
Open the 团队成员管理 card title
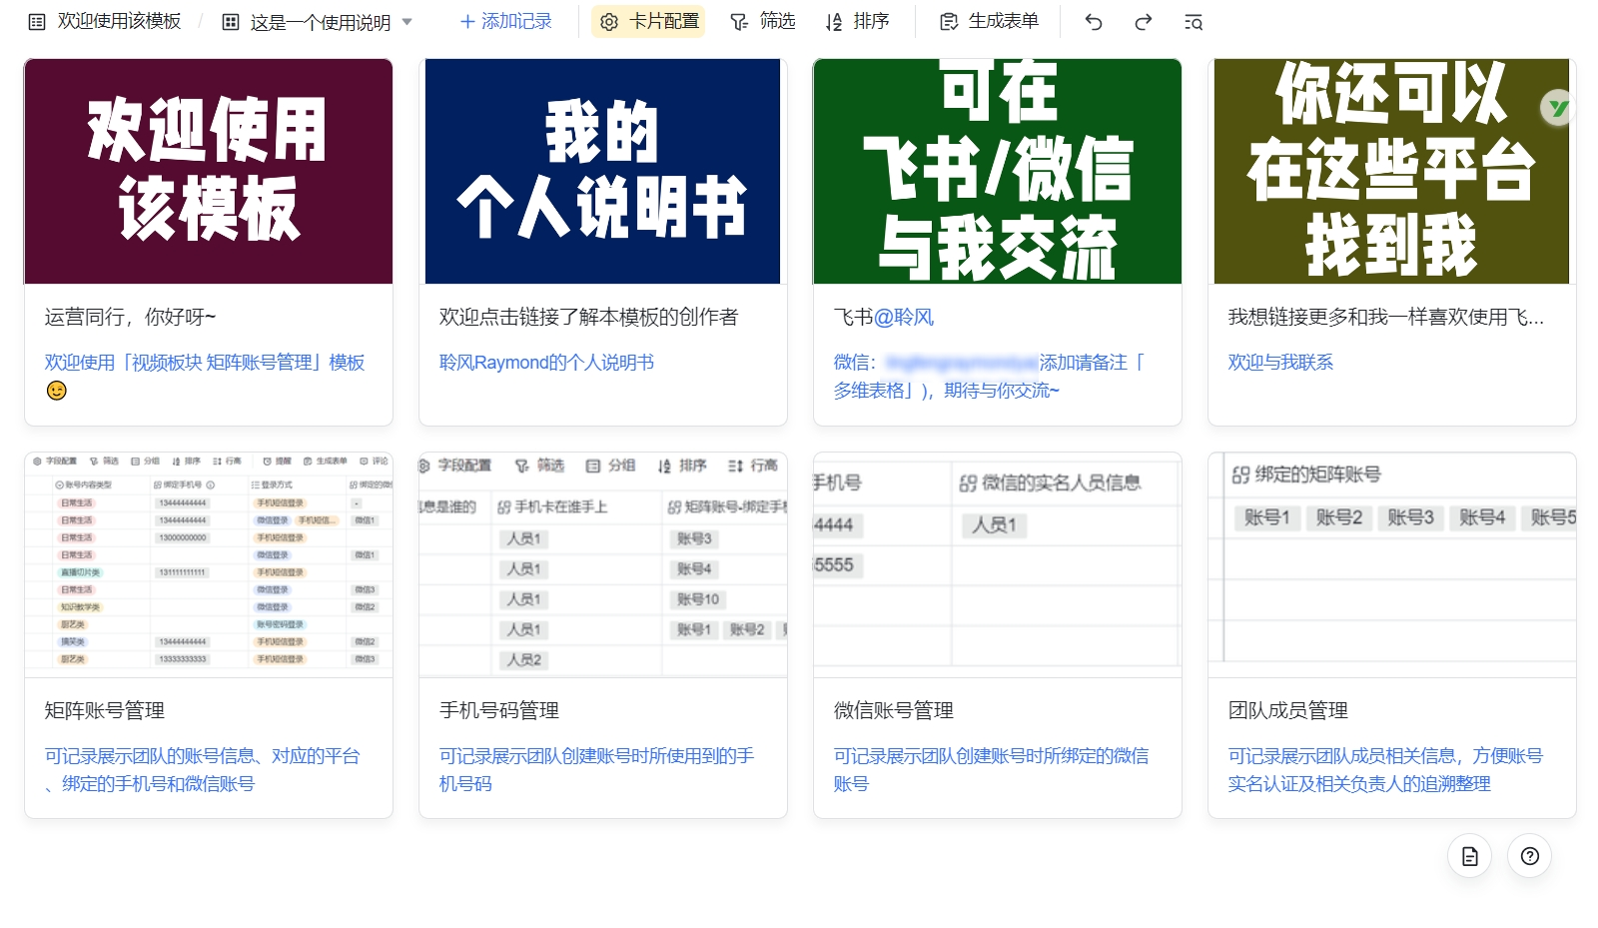click(1288, 710)
